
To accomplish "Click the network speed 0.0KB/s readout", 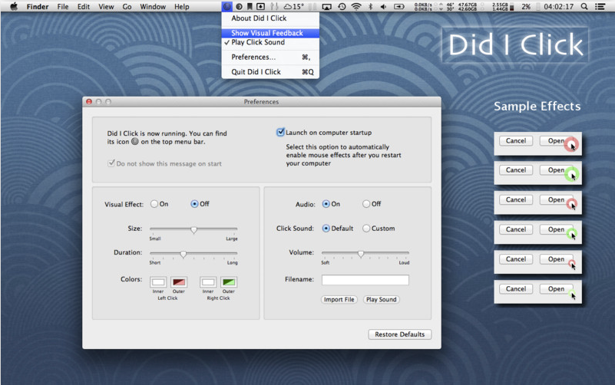I will (x=423, y=7).
